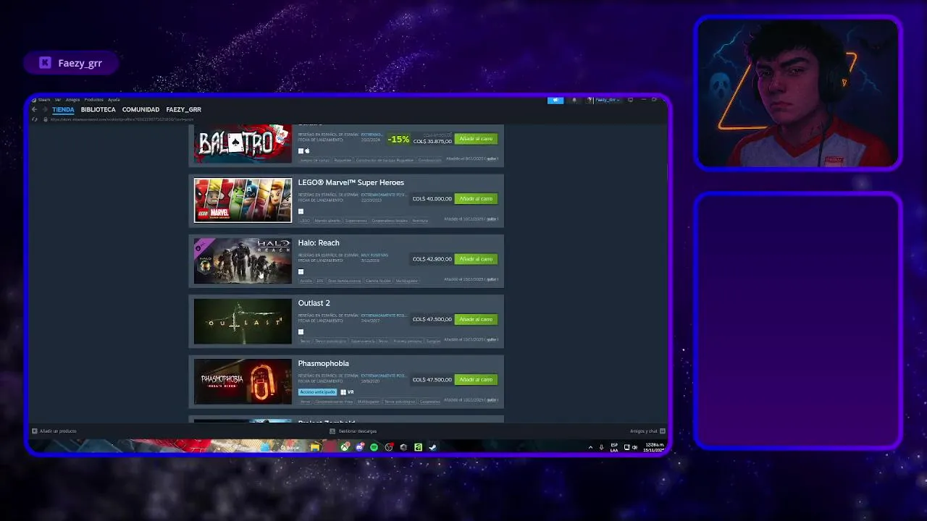Screen dimensions: 927x521
Task: Open the Steam icon in the taskbar
Action: pos(432,447)
